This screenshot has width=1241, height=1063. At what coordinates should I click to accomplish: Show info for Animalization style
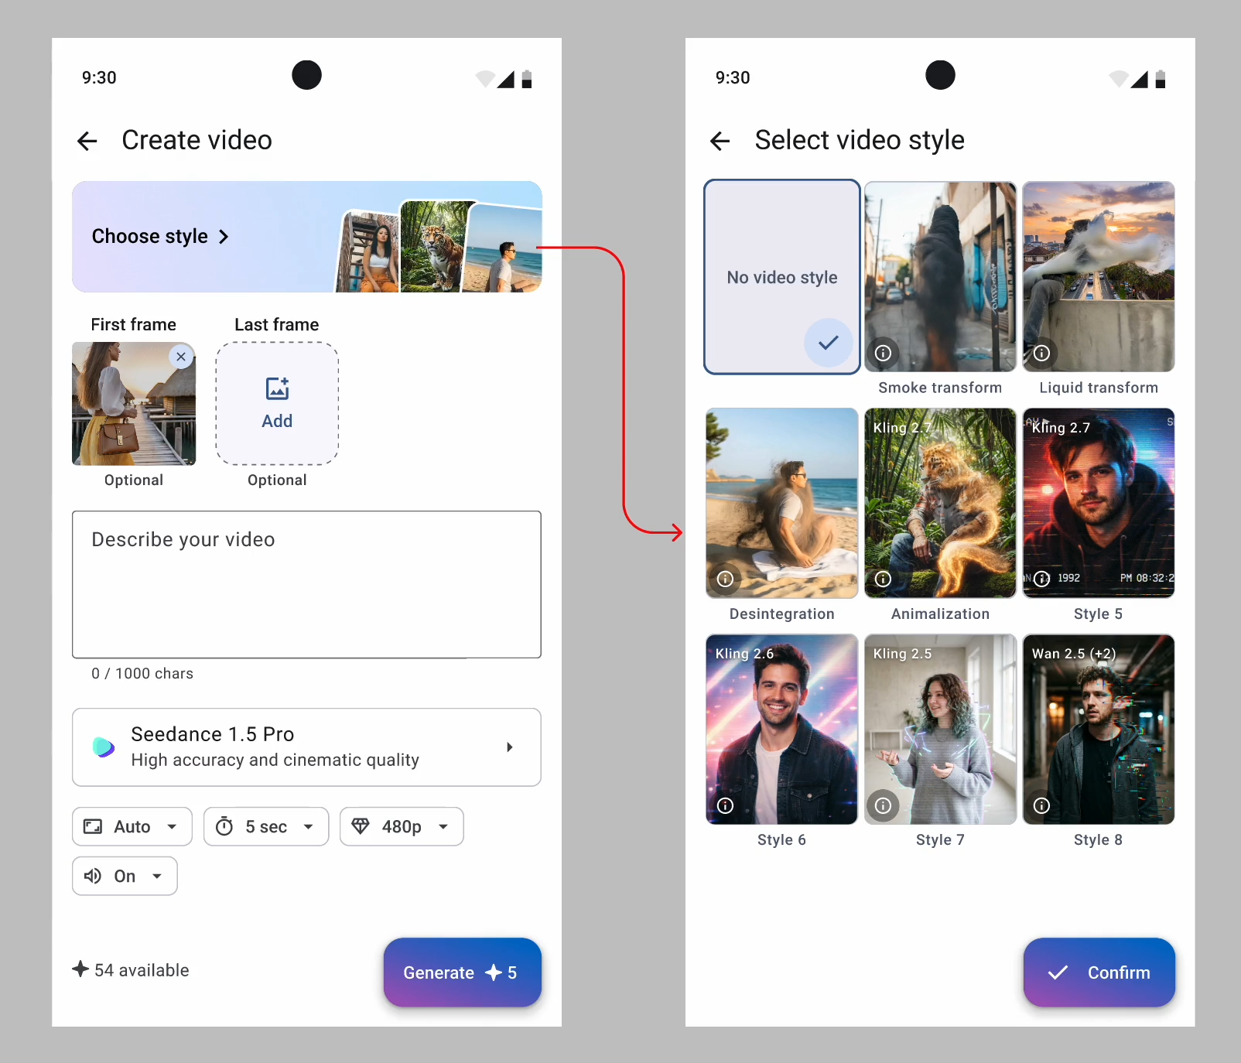click(x=883, y=579)
